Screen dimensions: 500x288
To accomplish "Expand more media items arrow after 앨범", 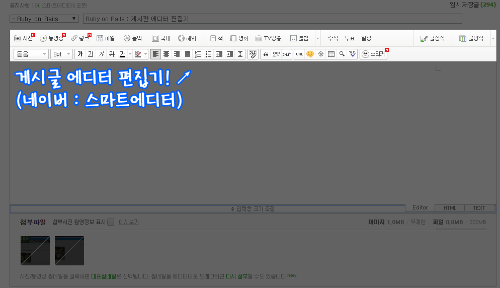I will (317, 38).
